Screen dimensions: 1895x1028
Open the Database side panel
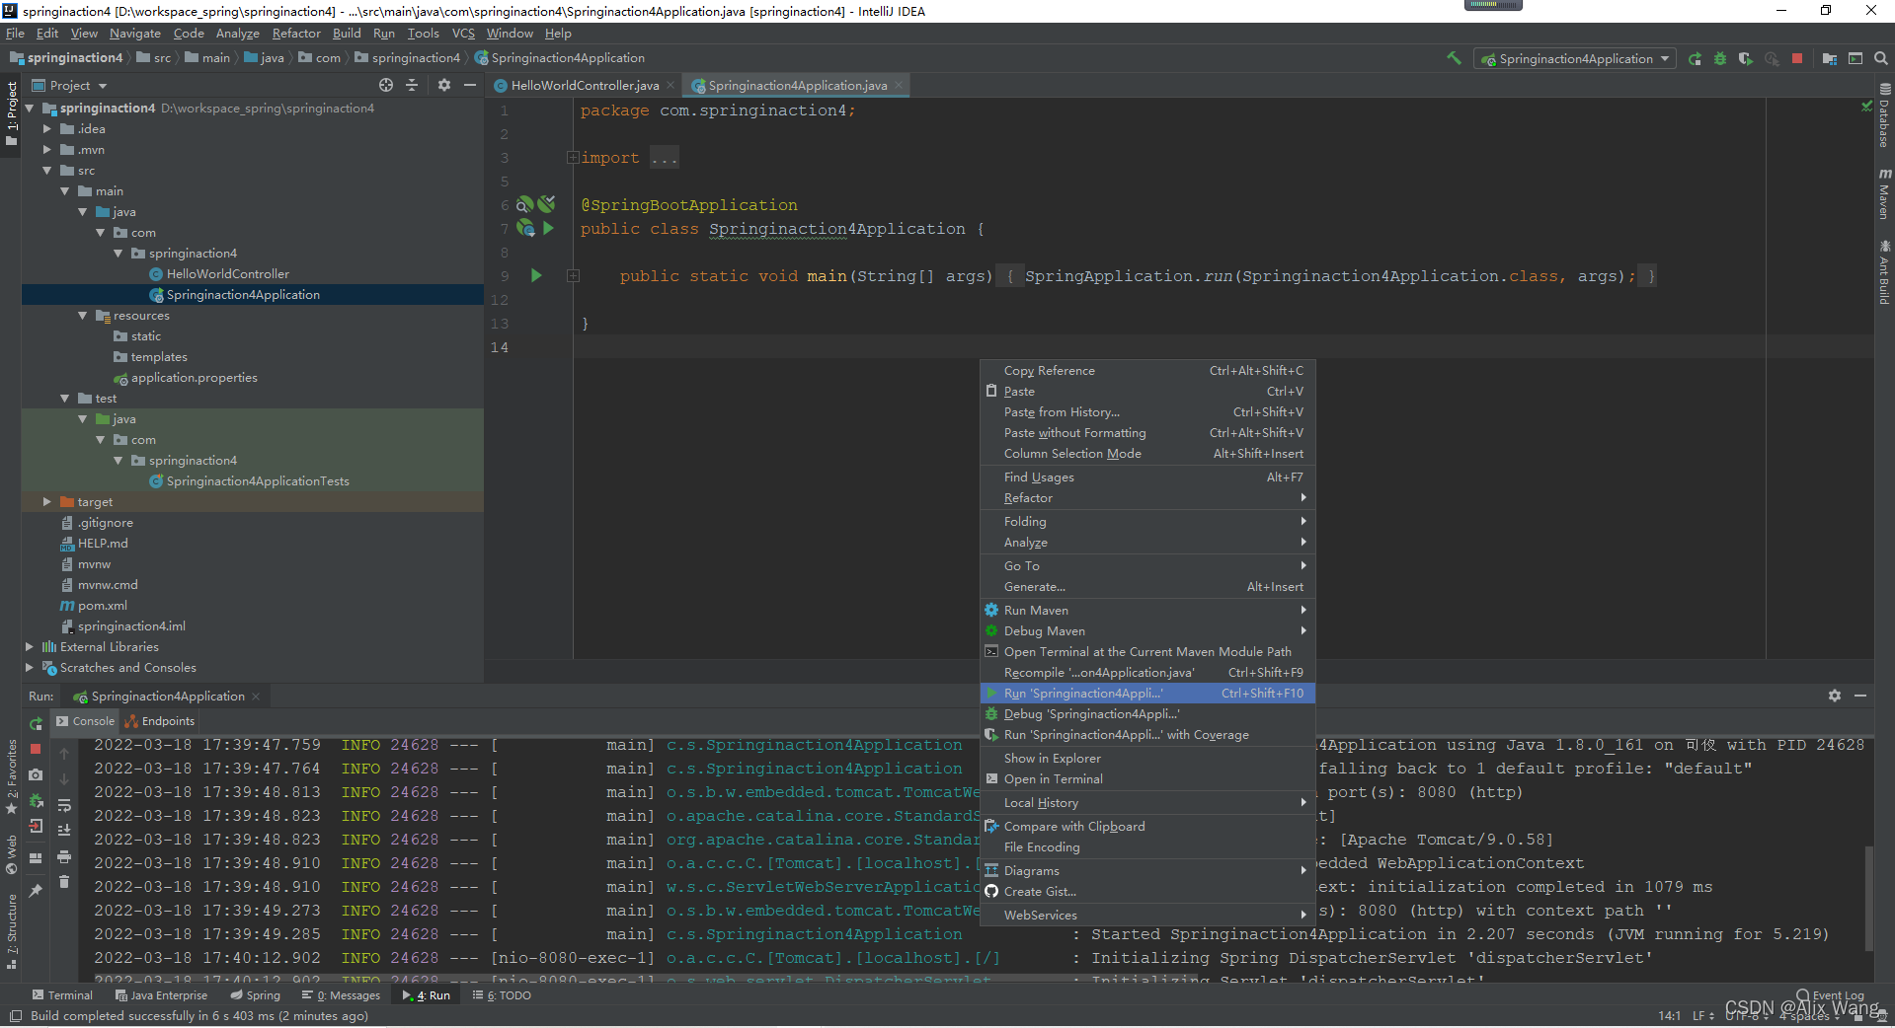[x=1884, y=117]
